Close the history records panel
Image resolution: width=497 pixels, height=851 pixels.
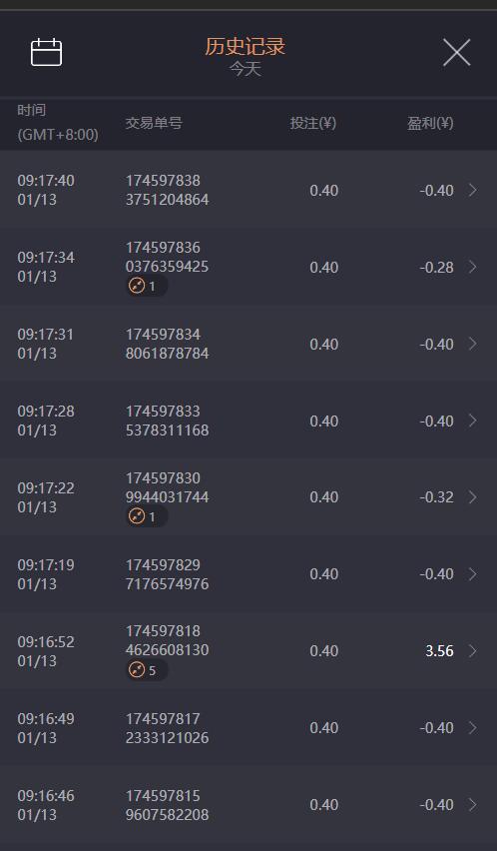pos(456,53)
